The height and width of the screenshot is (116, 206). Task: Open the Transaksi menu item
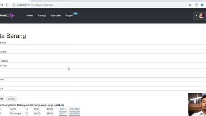click(56, 15)
